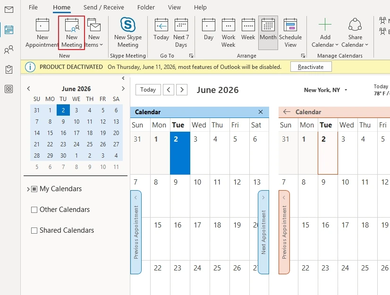Navigate back in main calendar view
This screenshot has width=390, height=295.
point(169,90)
